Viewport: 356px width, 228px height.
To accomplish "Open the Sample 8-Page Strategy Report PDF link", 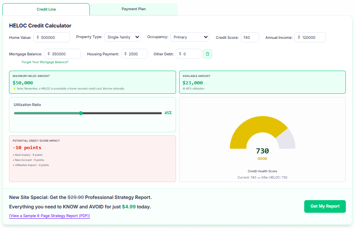I will (x=49, y=215).
